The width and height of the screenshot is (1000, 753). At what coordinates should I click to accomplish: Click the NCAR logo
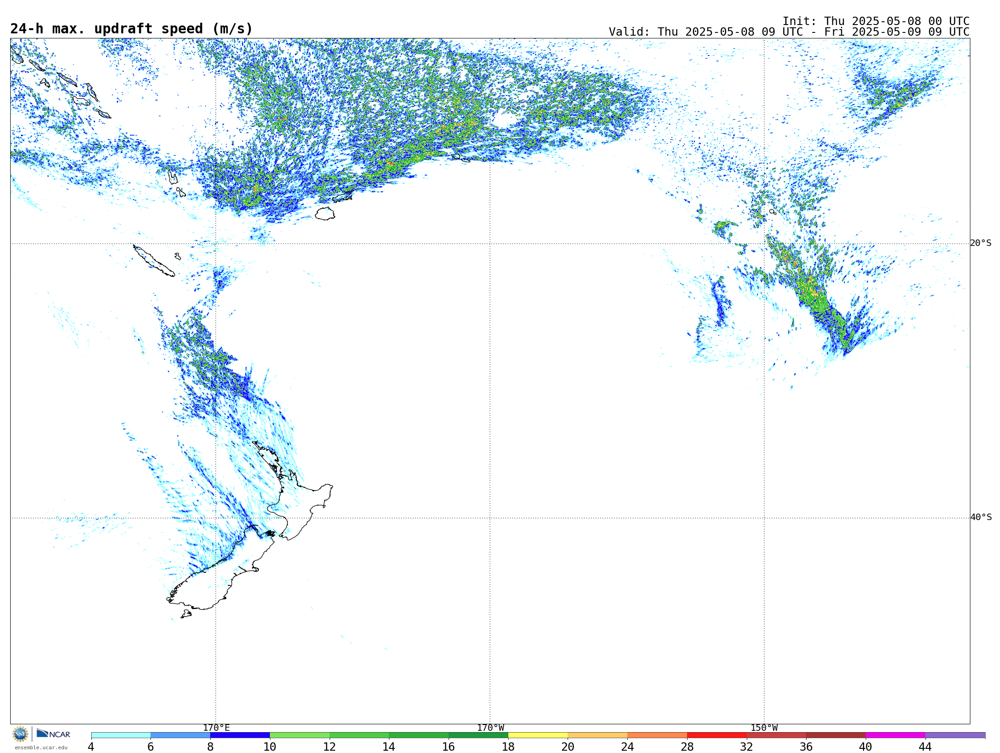click(53, 734)
